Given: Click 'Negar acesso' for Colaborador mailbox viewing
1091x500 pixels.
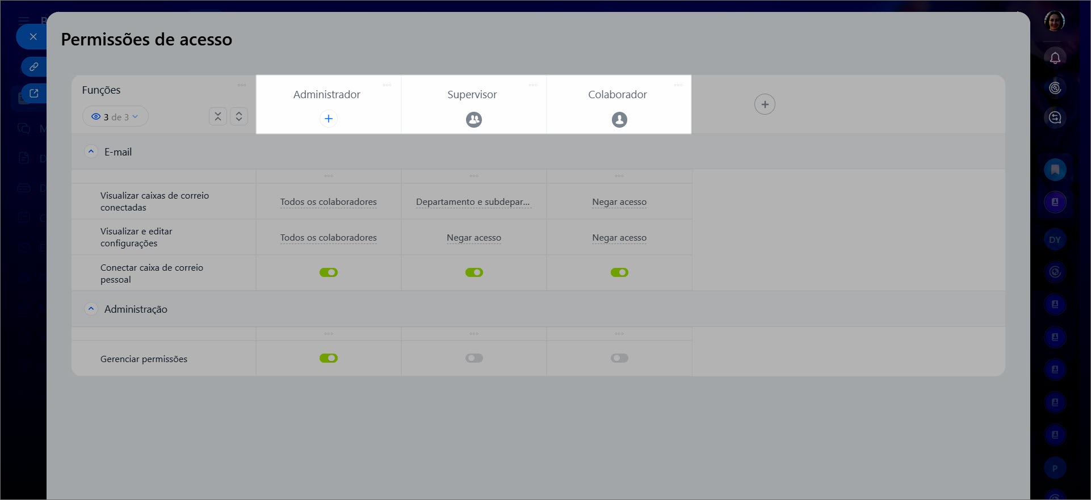Looking at the screenshot, I should click(x=619, y=202).
